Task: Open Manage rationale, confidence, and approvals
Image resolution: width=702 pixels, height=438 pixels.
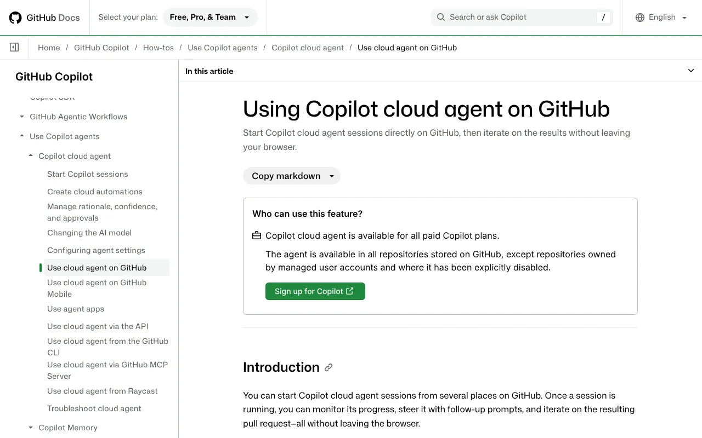Action: pyautogui.click(x=102, y=212)
